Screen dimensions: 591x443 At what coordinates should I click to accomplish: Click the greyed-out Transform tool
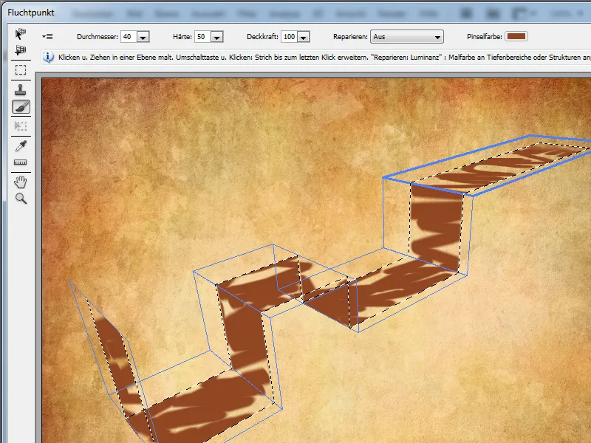tap(21, 126)
